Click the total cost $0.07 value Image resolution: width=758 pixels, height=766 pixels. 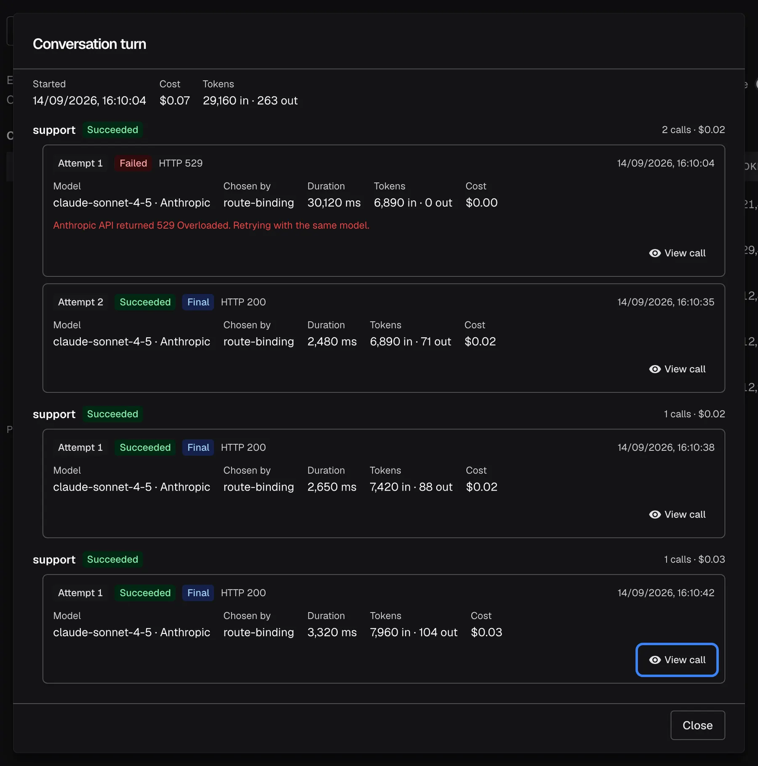tap(175, 100)
